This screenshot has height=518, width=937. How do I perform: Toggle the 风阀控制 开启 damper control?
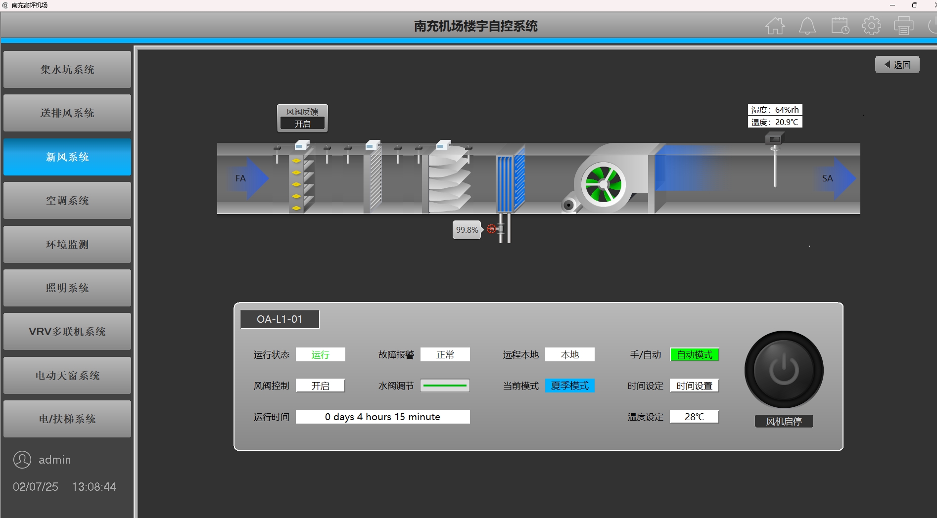pyautogui.click(x=320, y=386)
